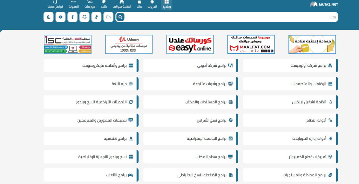The image size is (359, 184).
Task: Click the Telegram channel icon
Action: (x=96, y=17)
